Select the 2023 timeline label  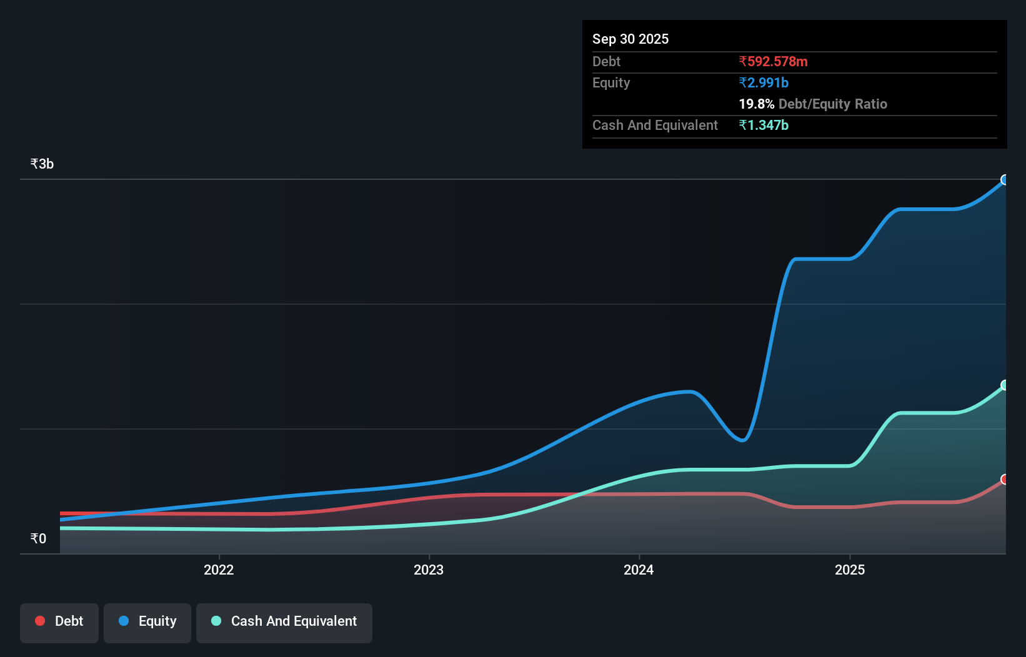coord(429,570)
